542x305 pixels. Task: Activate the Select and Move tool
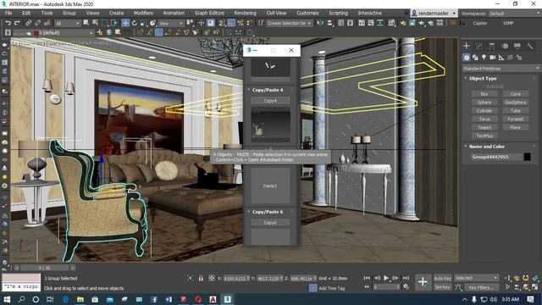pos(125,23)
